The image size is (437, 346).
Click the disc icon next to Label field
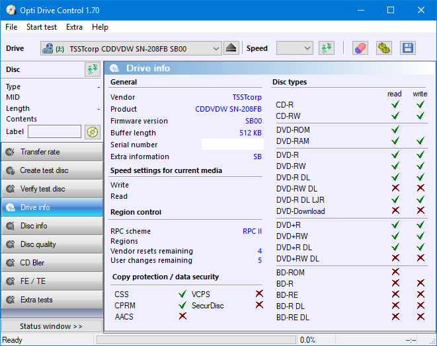pyautogui.click(x=93, y=132)
